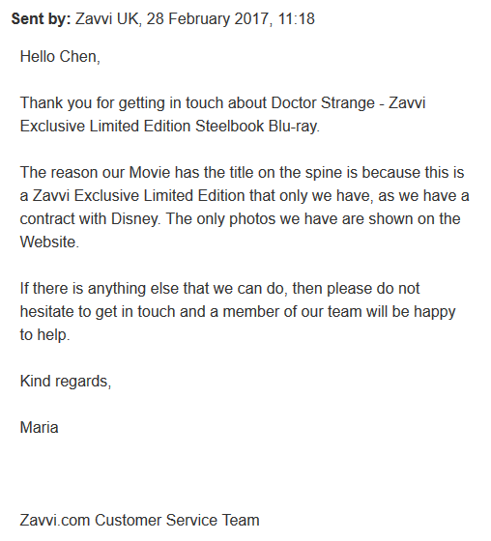Viewport: 491px width, 541px height.
Task: Click the 'Customer Service Team' text
Action: 177,520
